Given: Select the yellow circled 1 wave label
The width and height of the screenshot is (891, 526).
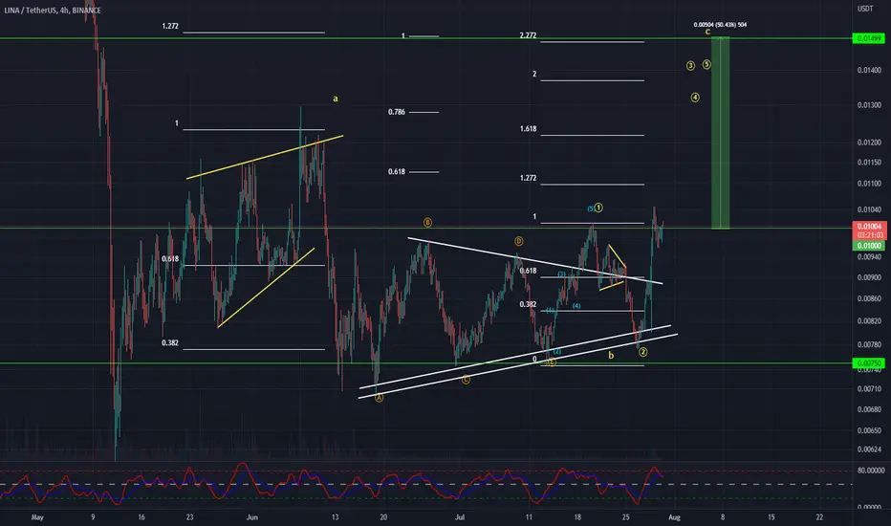Looking at the screenshot, I should [x=598, y=208].
